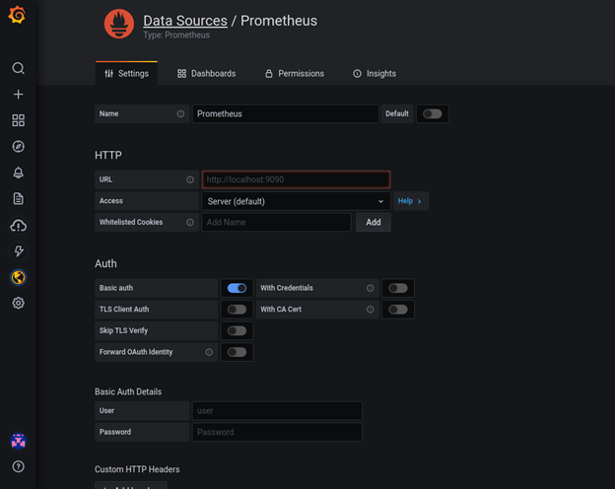This screenshot has width=615, height=489.
Task: Click the Grafana logo in the sidebar
Action: pos(17,16)
